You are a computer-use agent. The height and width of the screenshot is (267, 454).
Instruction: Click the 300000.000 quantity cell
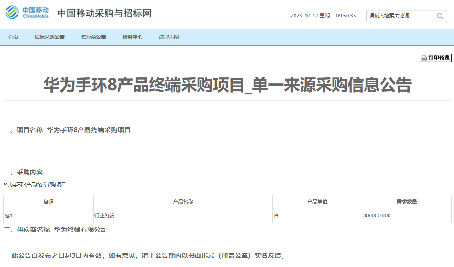click(x=407, y=216)
